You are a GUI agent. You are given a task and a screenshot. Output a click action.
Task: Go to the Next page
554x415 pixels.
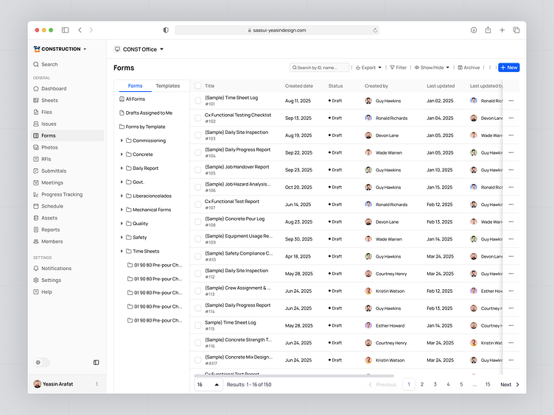point(510,384)
